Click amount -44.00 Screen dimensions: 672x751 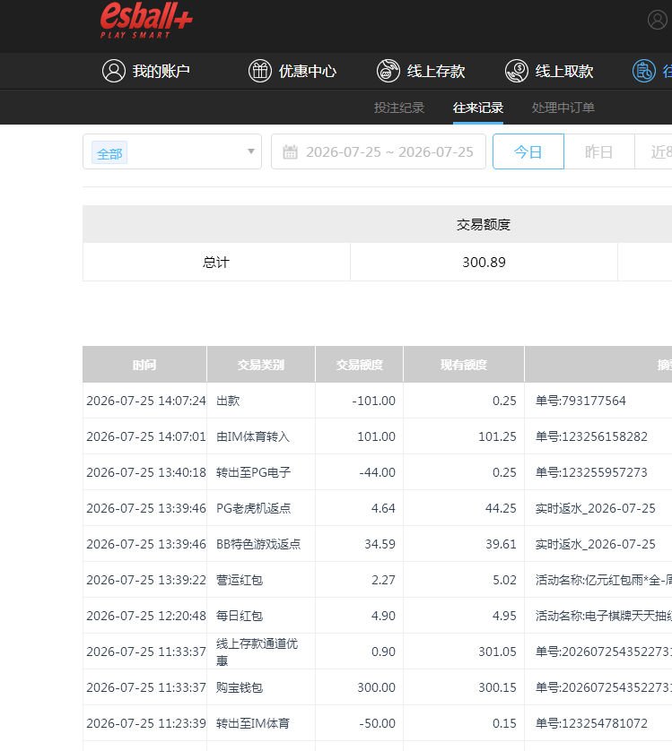(377, 472)
